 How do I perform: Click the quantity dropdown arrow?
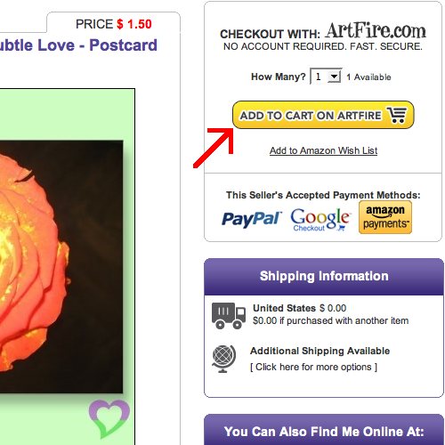pyautogui.click(x=335, y=77)
